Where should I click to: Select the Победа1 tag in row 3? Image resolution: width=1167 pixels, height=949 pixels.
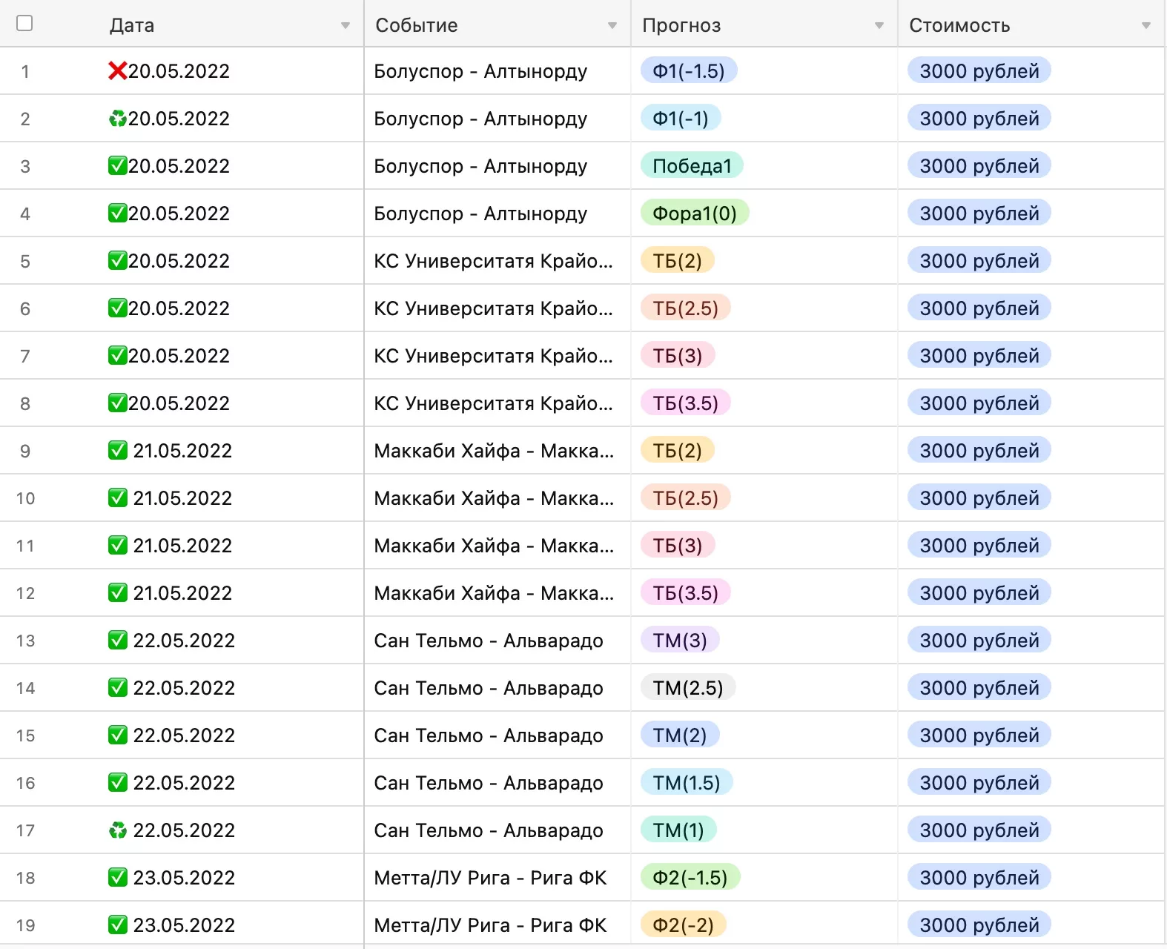click(691, 166)
